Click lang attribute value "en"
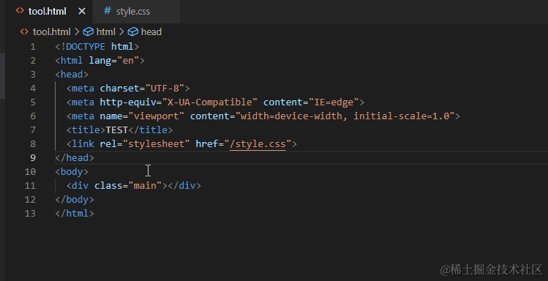The height and width of the screenshot is (281, 548). (x=128, y=61)
